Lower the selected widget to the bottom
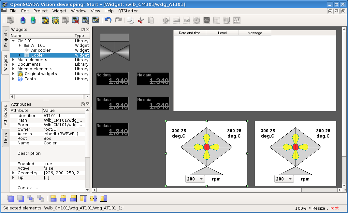Viewport: 348px width, 213px height. (x=21, y=198)
